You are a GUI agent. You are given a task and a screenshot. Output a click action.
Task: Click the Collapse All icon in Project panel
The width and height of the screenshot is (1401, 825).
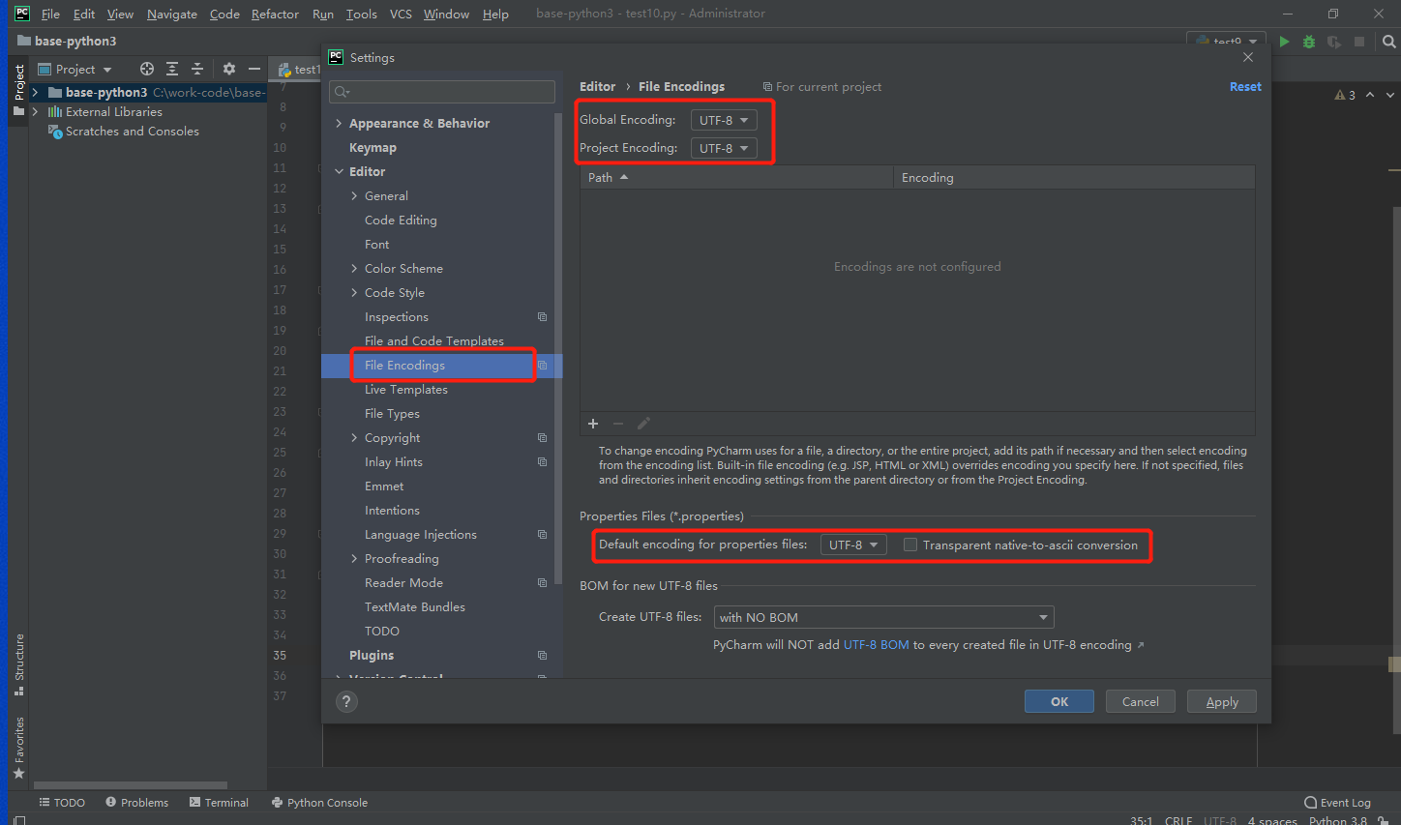(x=197, y=69)
